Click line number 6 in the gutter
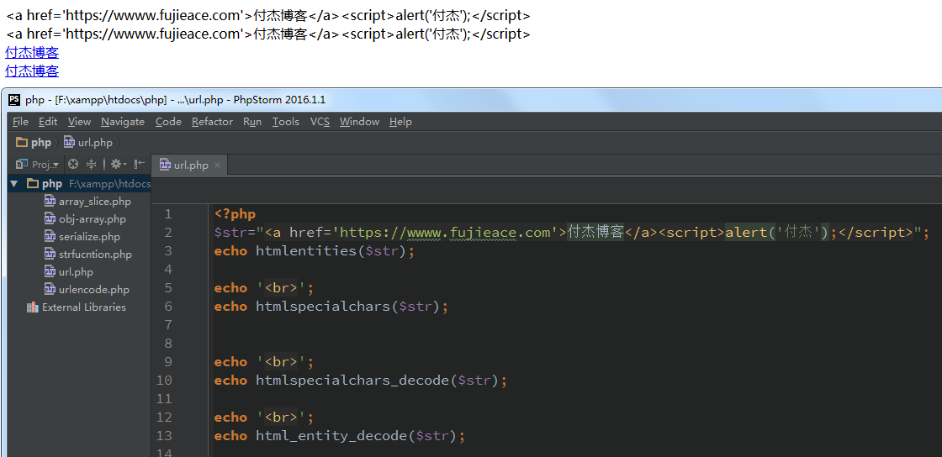 click(167, 307)
